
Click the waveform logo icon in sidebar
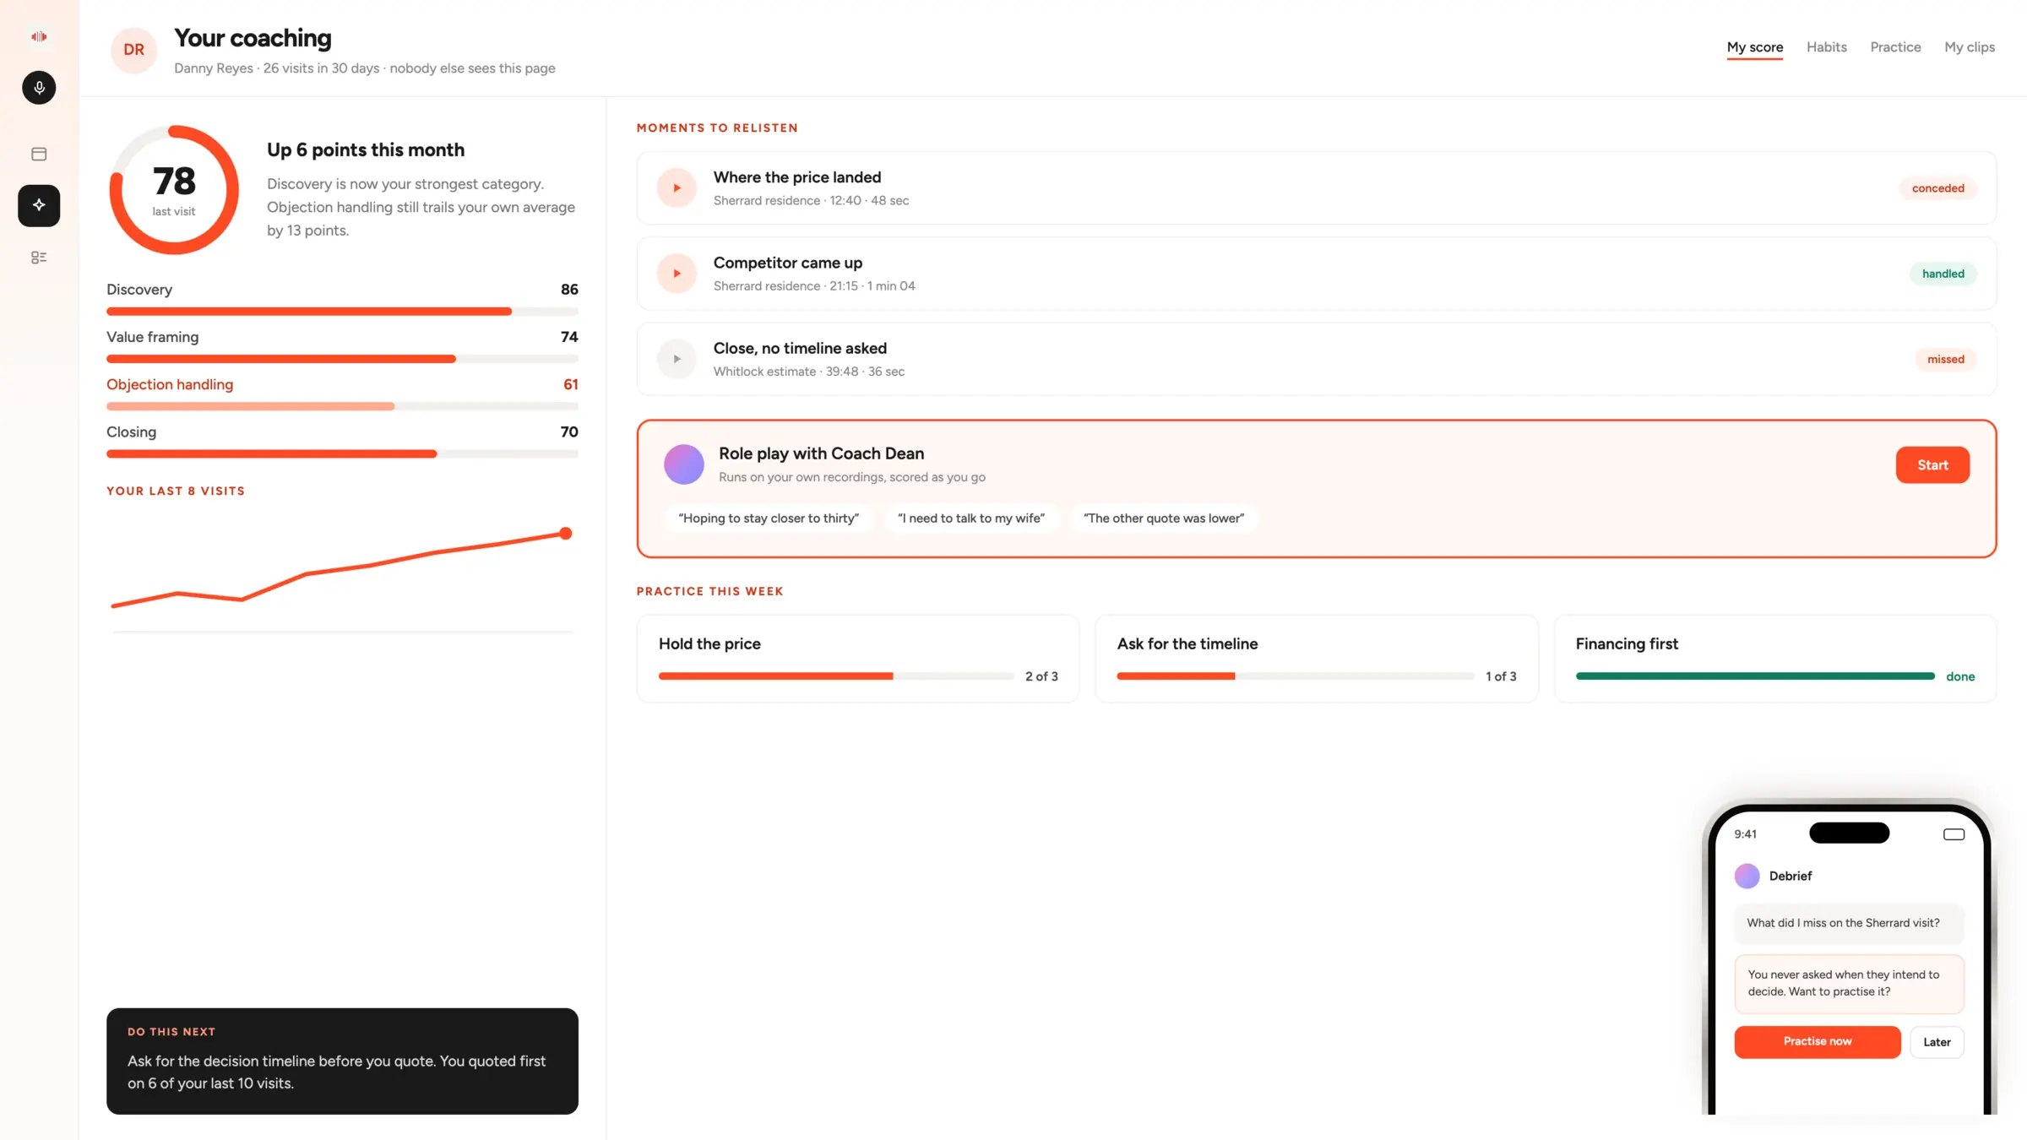[39, 36]
